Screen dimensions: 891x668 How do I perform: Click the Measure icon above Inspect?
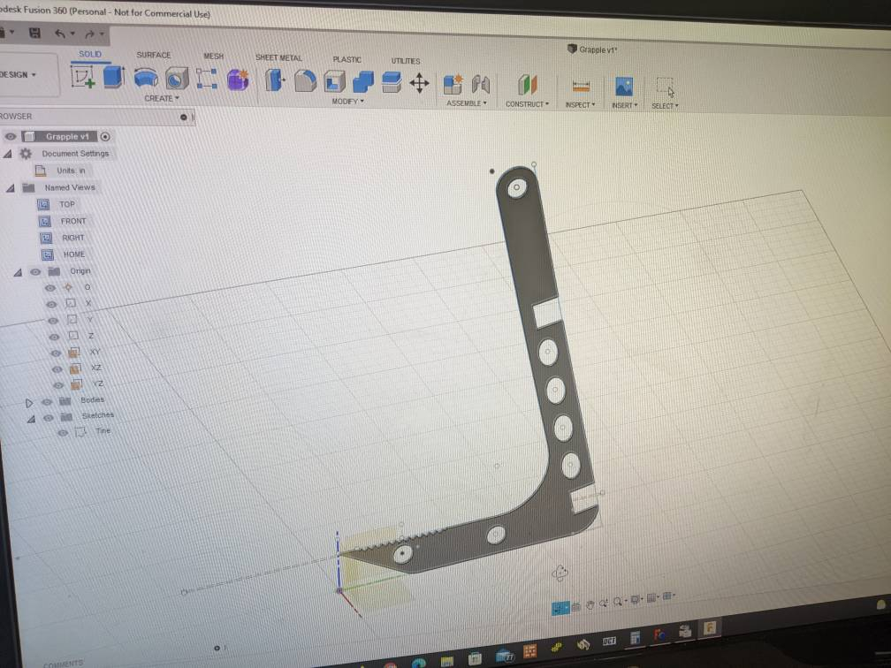tap(580, 86)
